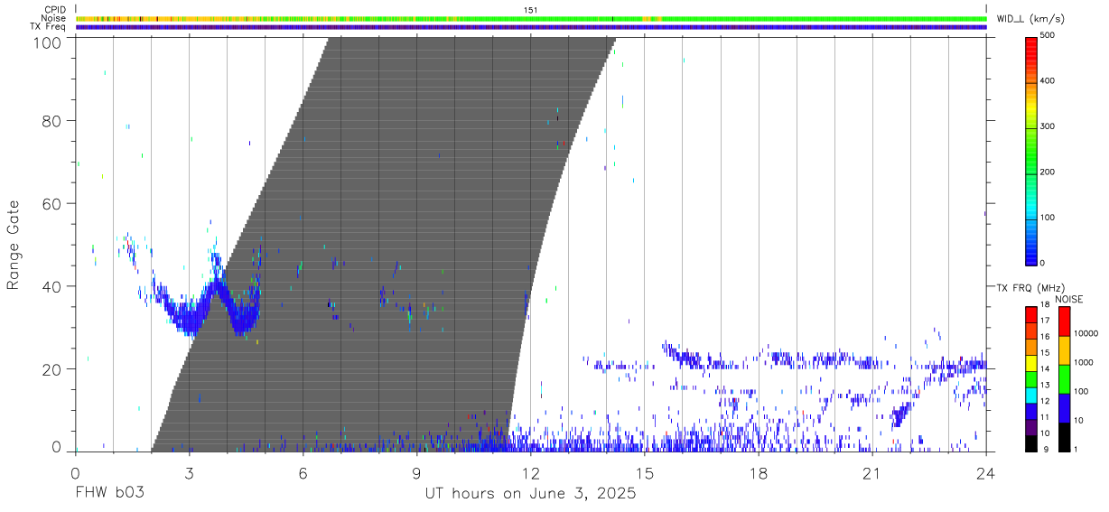Click the 'FHW b03' label
This screenshot has width=1109, height=512.
[x=109, y=494]
